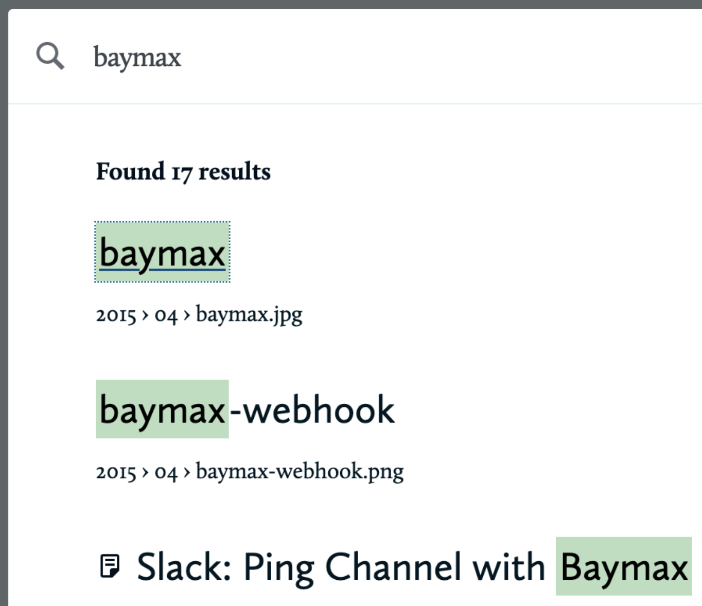Select 2015 in the baymax.jpg breadcrumb
Screen dimensions: 702x606
click(116, 314)
